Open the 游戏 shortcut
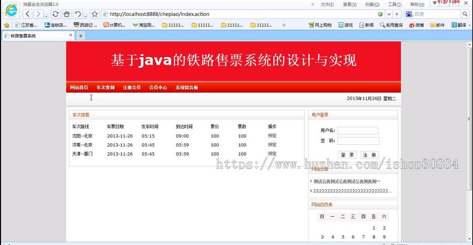Screen dimensions: 473x245 [345, 25]
